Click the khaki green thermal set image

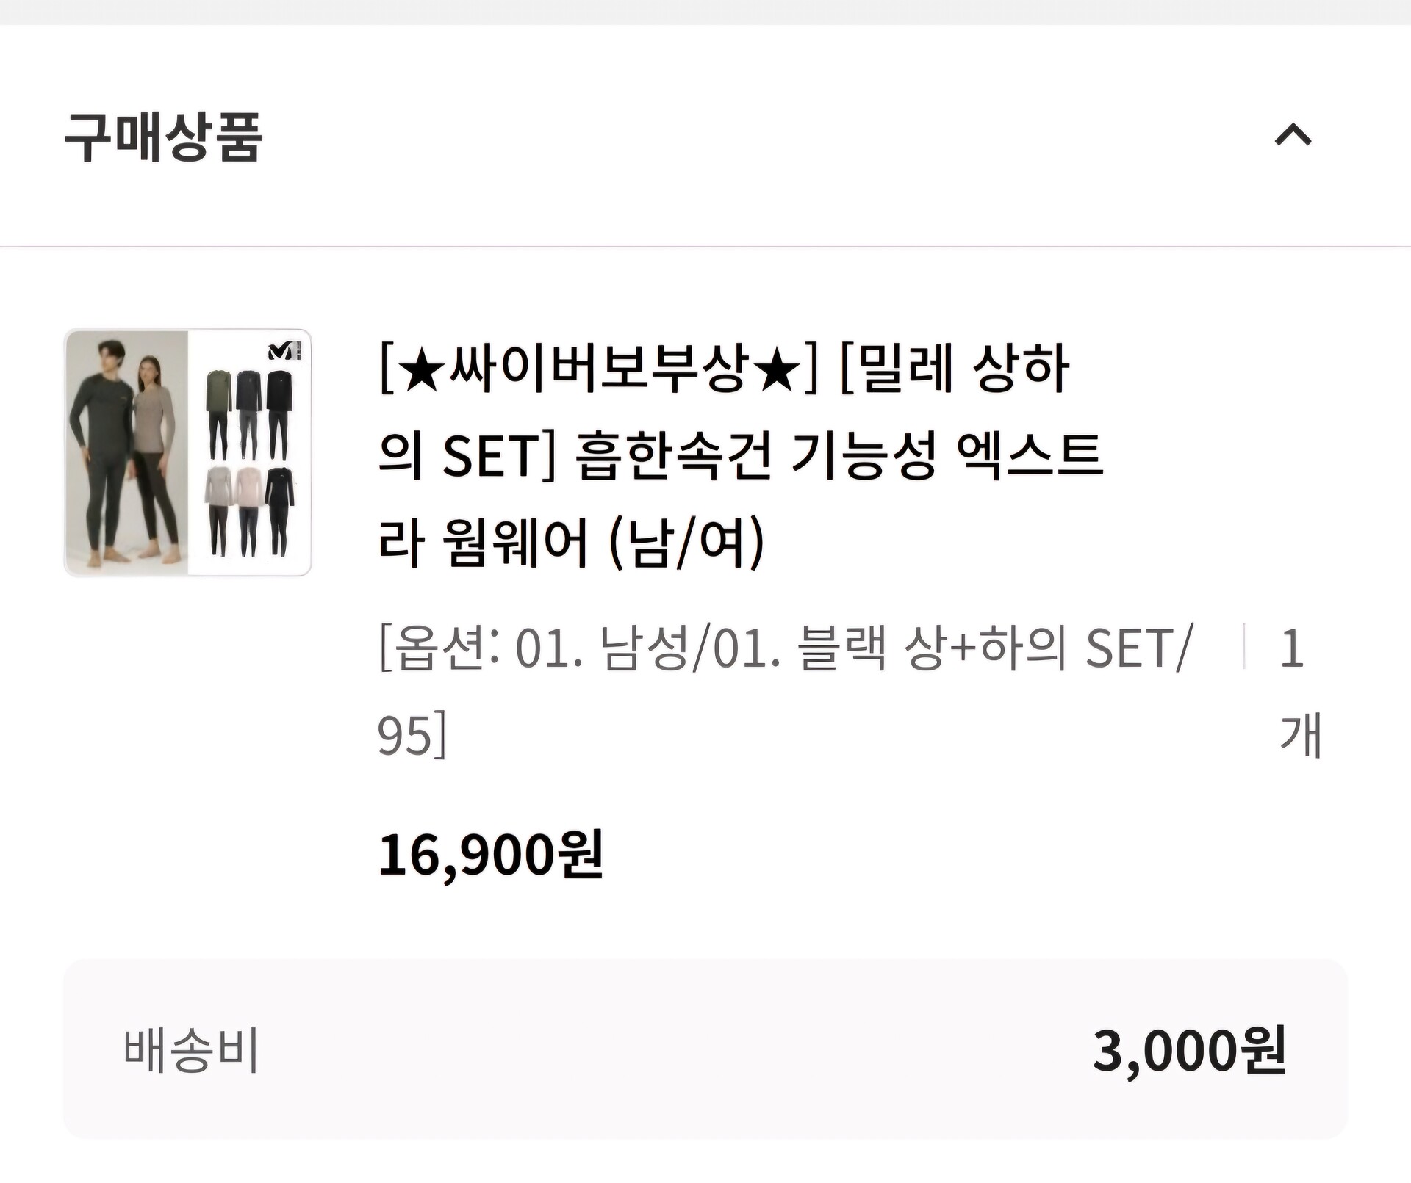click(x=218, y=415)
